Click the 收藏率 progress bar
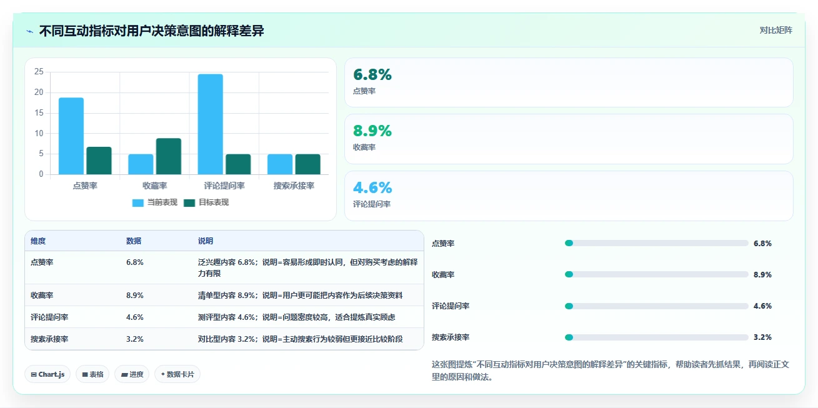Screen dimensions: 818x408 [656, 274]
